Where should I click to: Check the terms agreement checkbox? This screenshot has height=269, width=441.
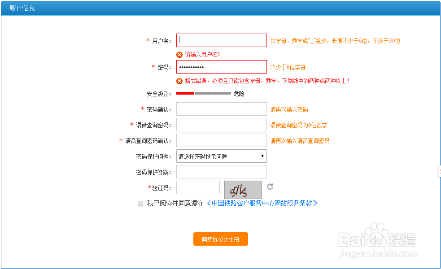pyautogui.click(x=140, y=203)
